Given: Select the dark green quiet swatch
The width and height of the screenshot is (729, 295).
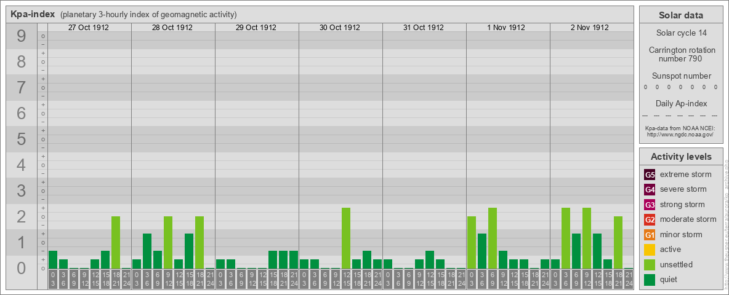Looking at the screenshot, I should pos(650,280).
